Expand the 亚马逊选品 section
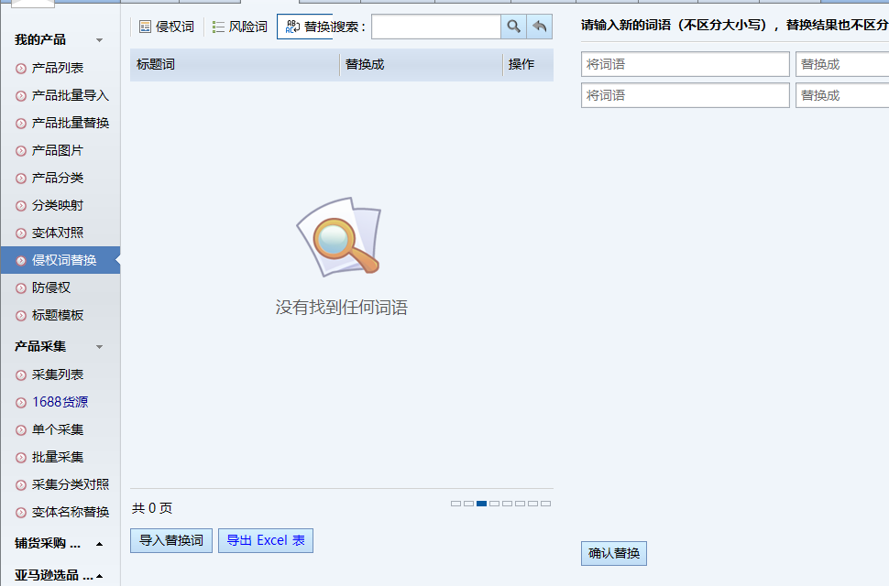889x586 pixels. point(99,576)
